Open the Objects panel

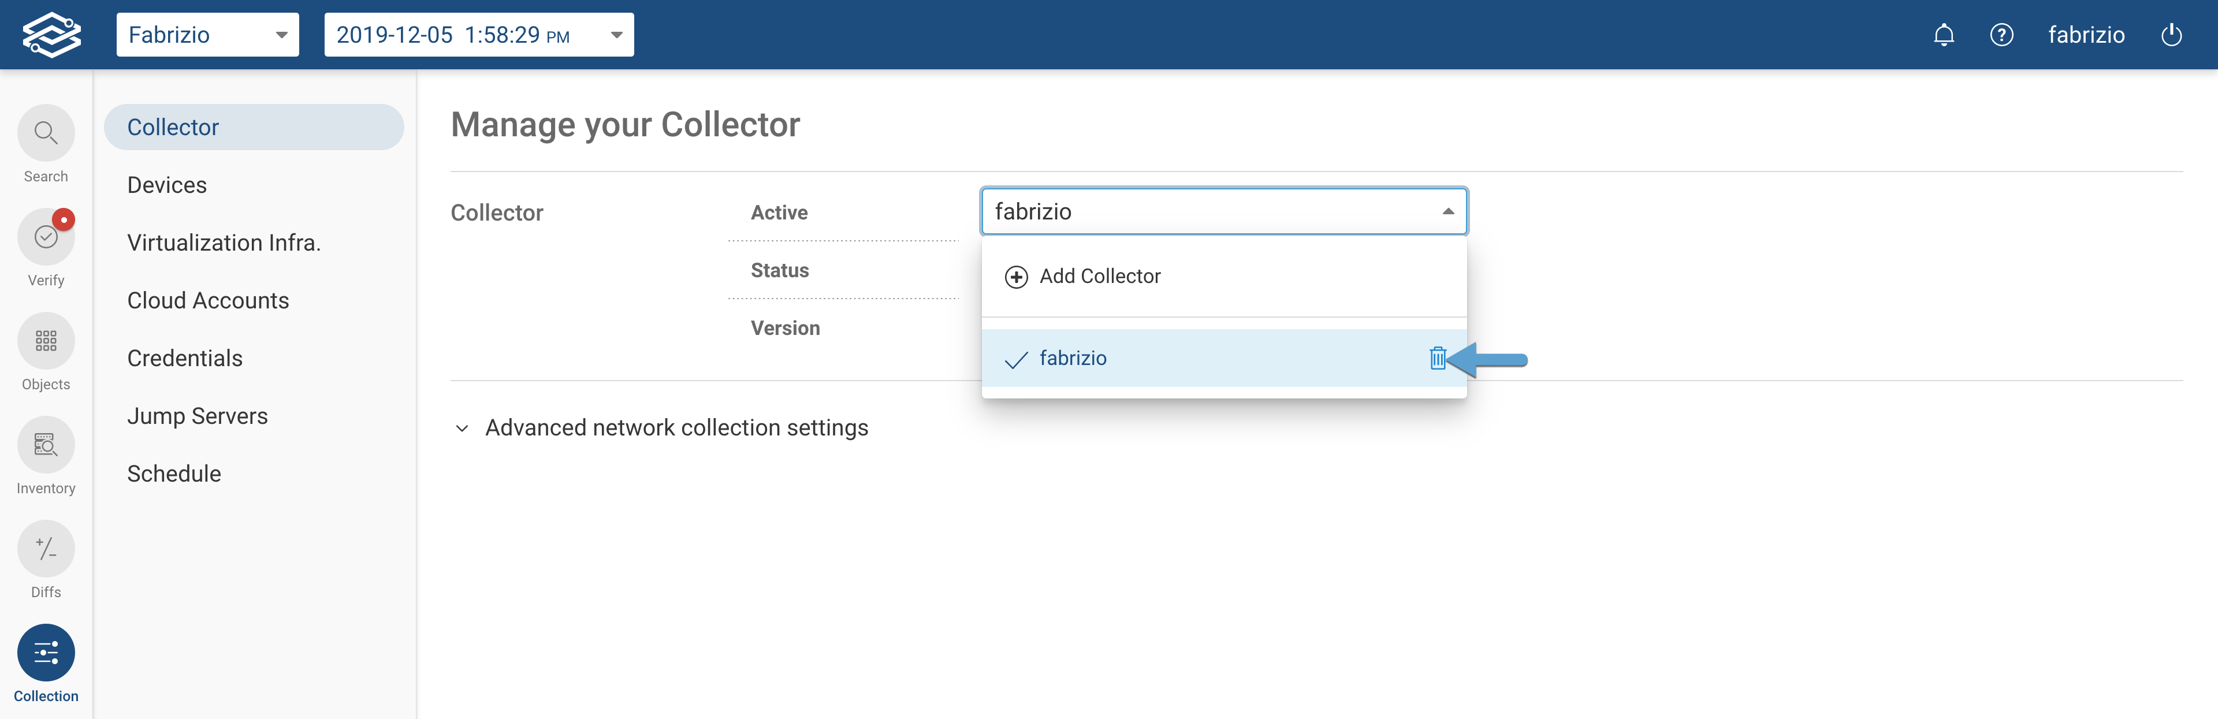[x=46, y=341]
